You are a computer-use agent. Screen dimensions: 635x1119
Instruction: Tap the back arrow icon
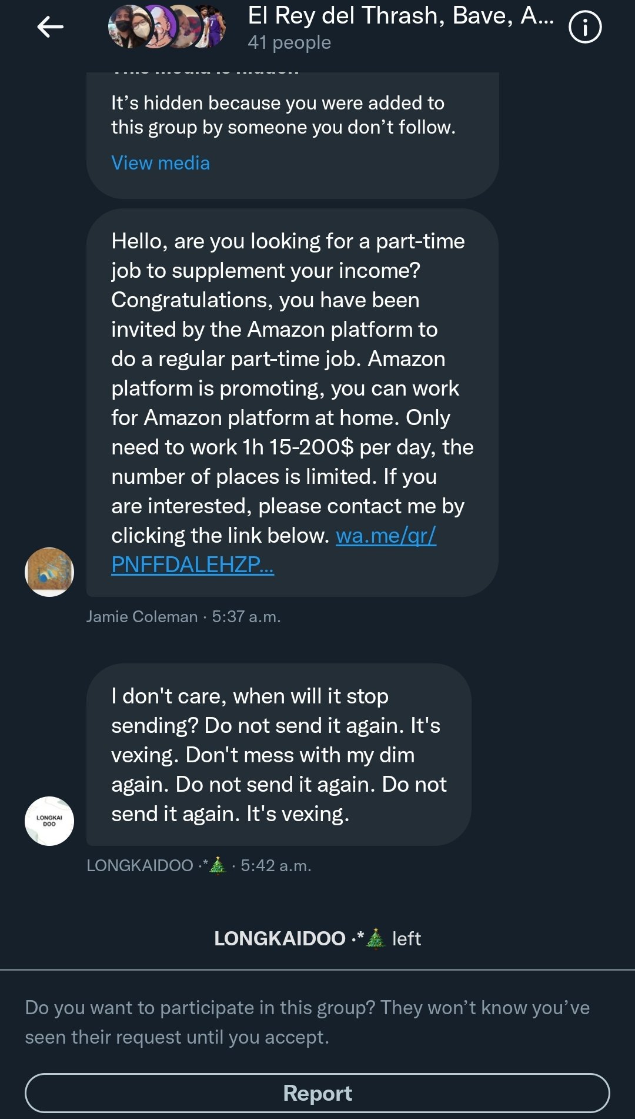tap(50, 27)
